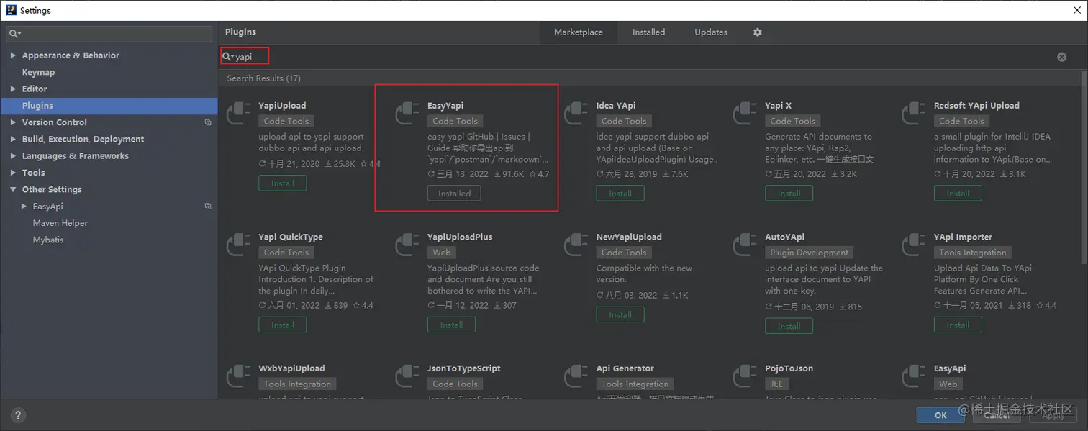Image resolution: width=1088 pixels, height=431 pixels.
Task: Click the JsonToTypeScript plugin icon
Action: tap(407, 377)
